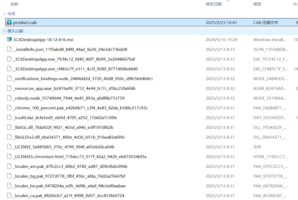Click the type cell NODE_5574964...
Image resolution: width=298 pixels, height=200 pixels.
click(x=270, y=98)
